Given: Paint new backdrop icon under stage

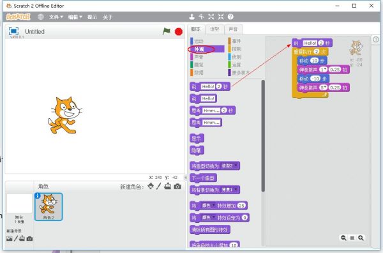Looking at the screenshot, I should (x=16, y=238).
